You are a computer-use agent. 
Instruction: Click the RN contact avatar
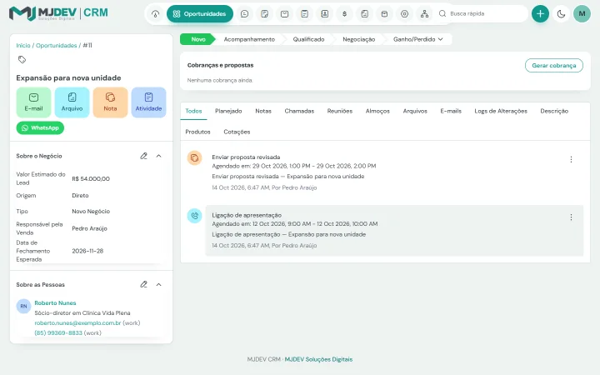point(23,306)
